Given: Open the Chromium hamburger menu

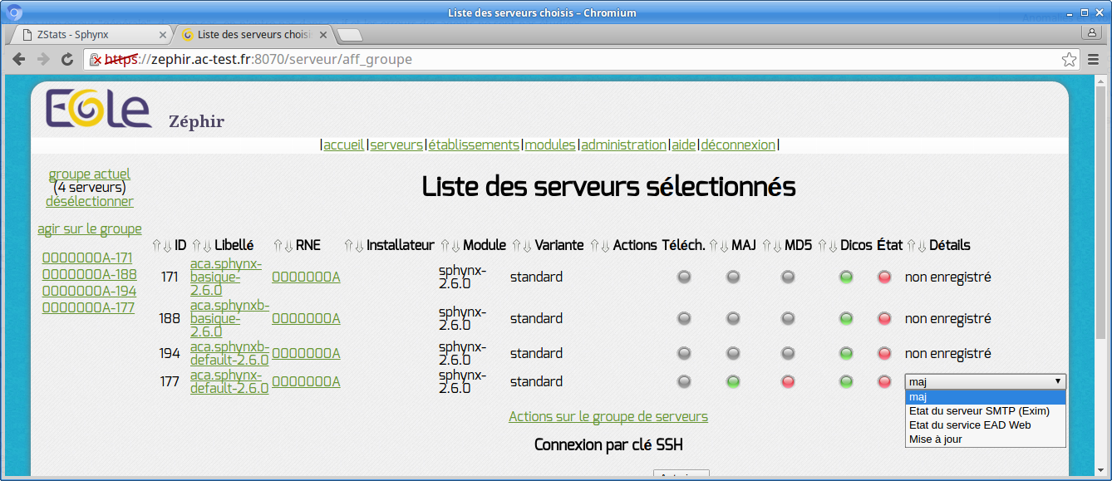Looking at the screenshot, I should (1094, 60).
